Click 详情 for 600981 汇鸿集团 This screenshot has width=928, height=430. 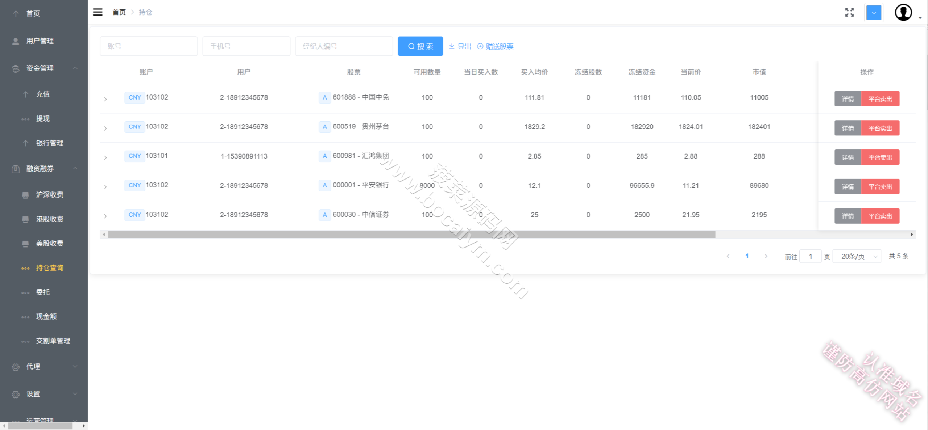(x=848, y=157)
